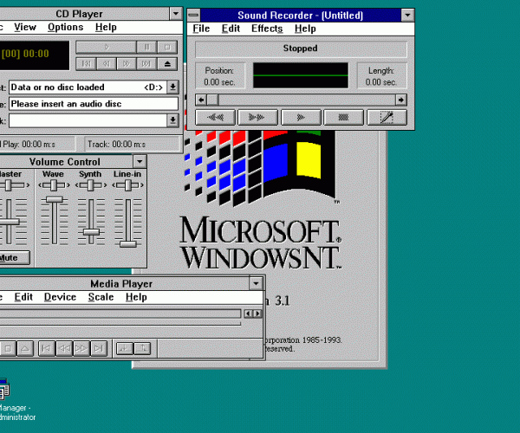
Task: Click Media Player eject button
Action: pyautogui.click(x=25, y=348)
